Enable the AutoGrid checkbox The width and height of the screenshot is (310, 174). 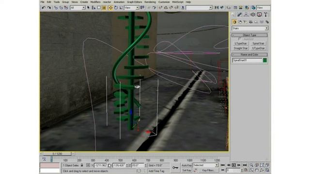click(240, 39)
